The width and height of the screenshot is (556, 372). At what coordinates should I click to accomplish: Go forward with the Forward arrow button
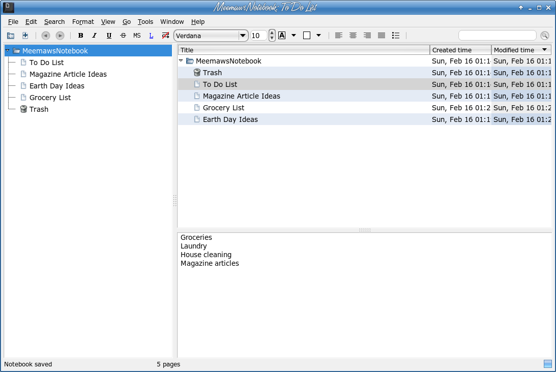pos(60,36)
